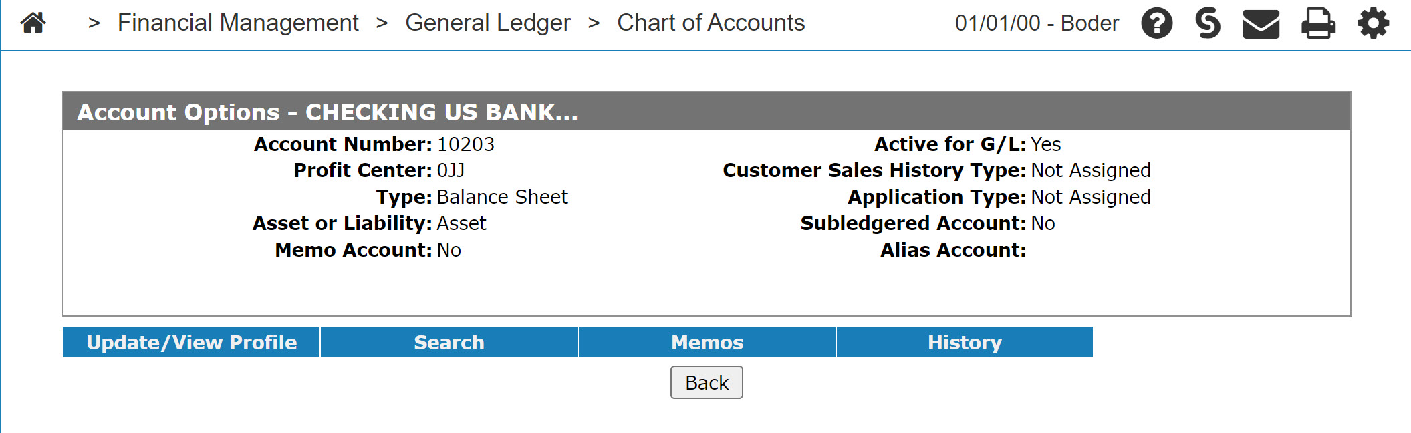Click the 01/01/00 - Boder date label
Screen dimensions: 1411x433
click(x=1037, y=23)
